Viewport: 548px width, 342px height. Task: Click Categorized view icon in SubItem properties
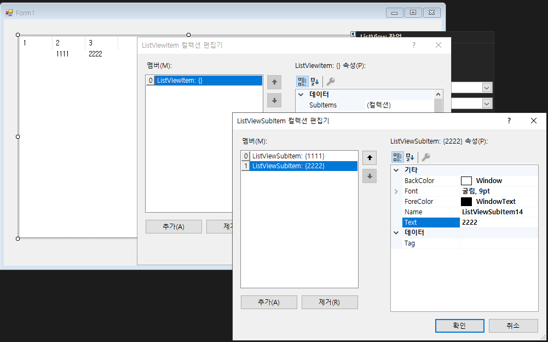point(397,157)
